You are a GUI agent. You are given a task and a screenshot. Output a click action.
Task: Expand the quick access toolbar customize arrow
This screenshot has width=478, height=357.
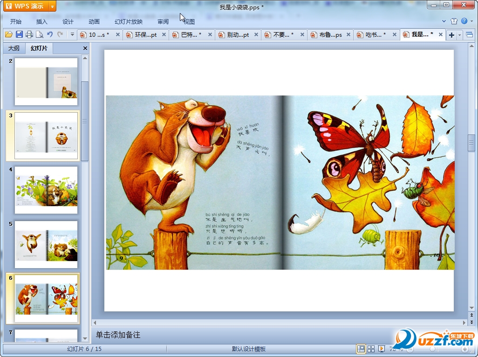tap(72, 34)
